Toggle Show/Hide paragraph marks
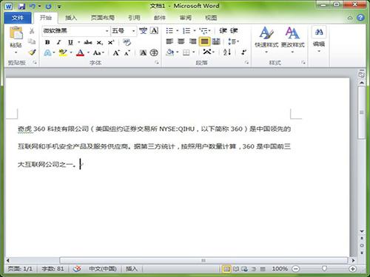Viewport: 370px width, 277px height. click(x=243, y=52)
